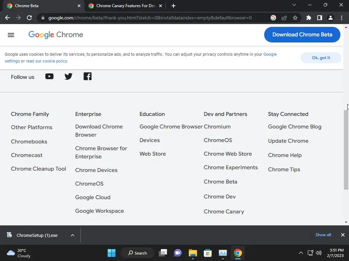
Task: Click the Google Chrome logo
Action: click(x=56, y=35)
